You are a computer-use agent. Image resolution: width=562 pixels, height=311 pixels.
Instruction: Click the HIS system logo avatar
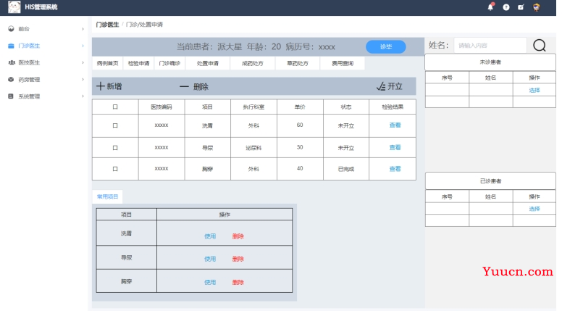14,7
